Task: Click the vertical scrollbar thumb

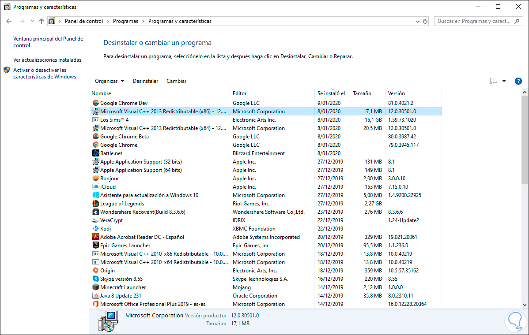Action: 525,140
